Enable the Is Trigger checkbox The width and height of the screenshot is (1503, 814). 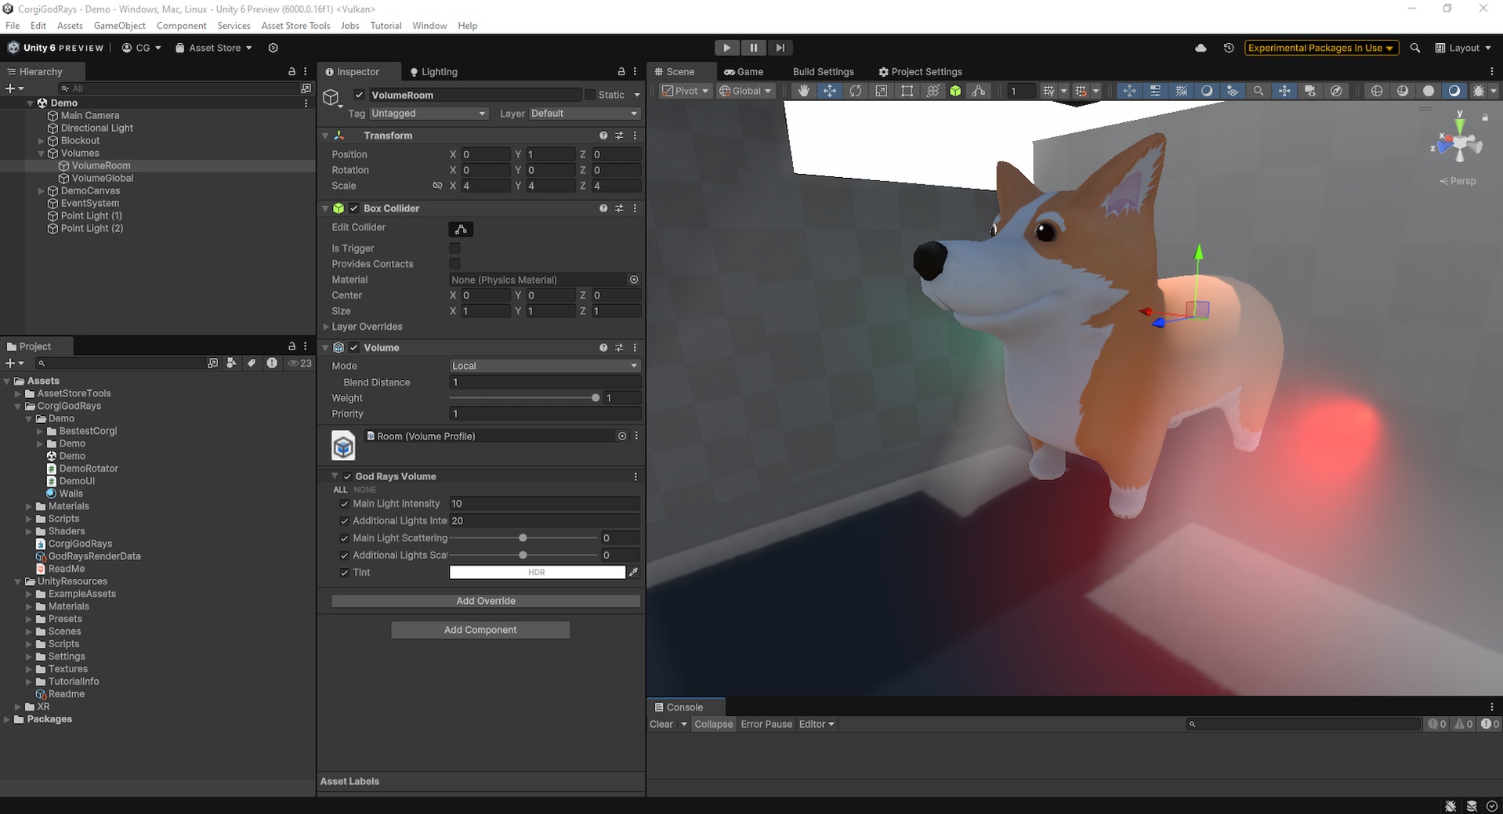[x=455, y=248]
